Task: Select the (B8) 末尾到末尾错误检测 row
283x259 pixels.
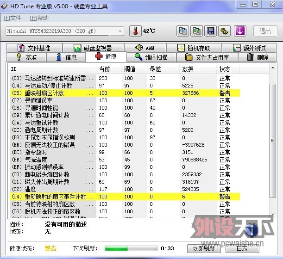Action: (124, 137)
